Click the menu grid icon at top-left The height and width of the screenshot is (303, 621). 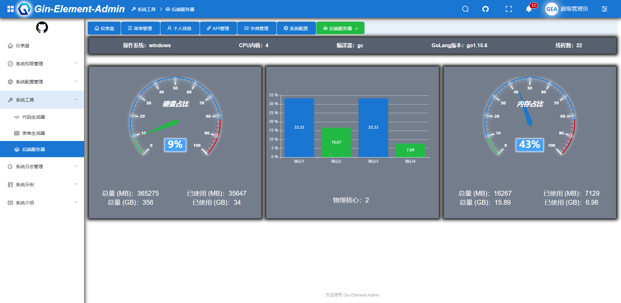click(x=10, y=9)
